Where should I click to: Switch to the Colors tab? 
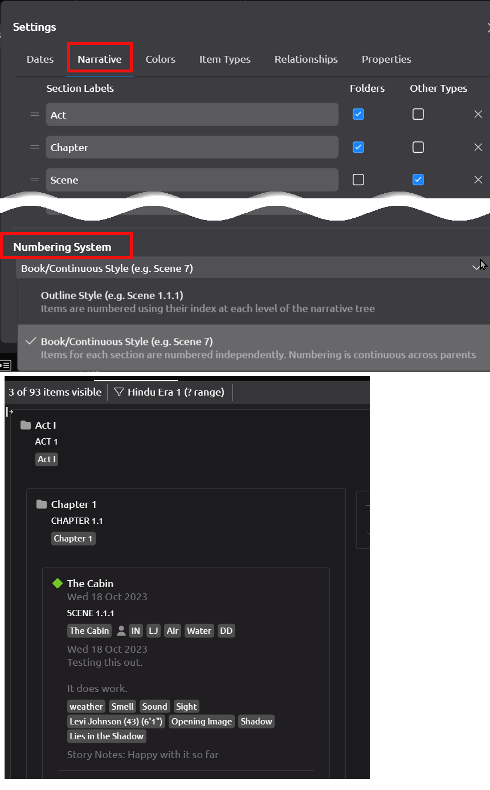pos(160,59)
